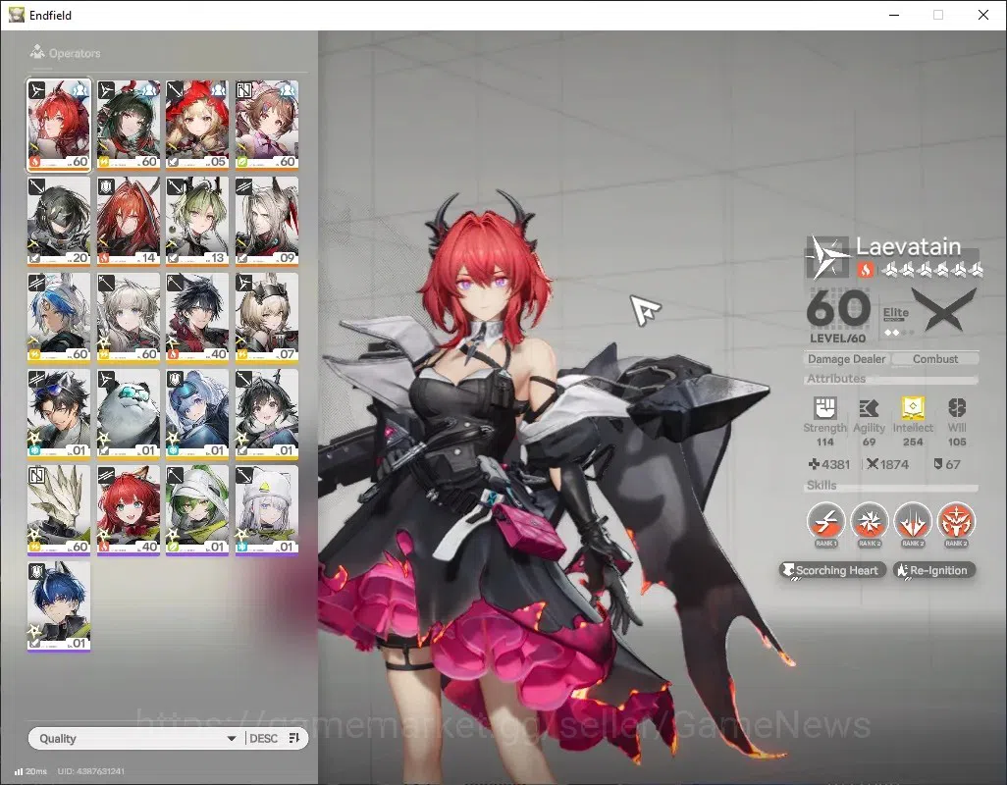Select the panda operator card
The height and width of the screenshot is (785, 1007).
point(129,414)
